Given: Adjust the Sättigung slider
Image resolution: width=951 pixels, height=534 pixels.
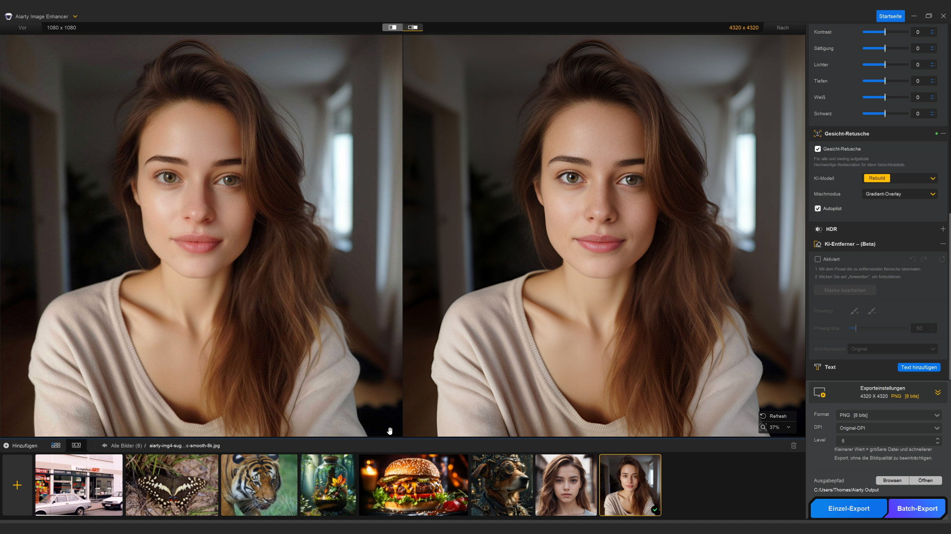Looking at the screenshot, I should (x=885, y=48).
